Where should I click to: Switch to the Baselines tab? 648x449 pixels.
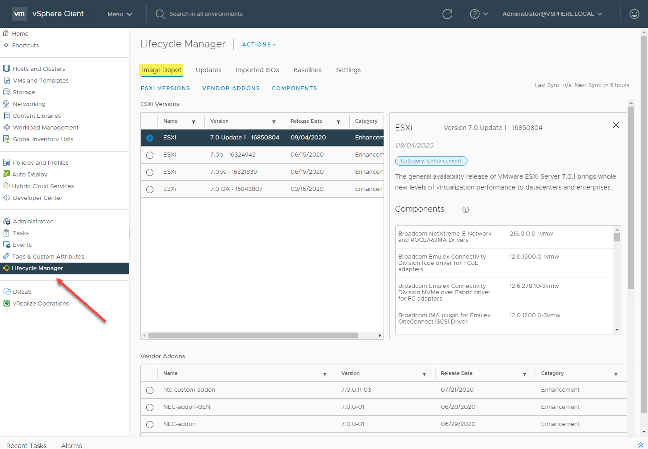point(307,70)
